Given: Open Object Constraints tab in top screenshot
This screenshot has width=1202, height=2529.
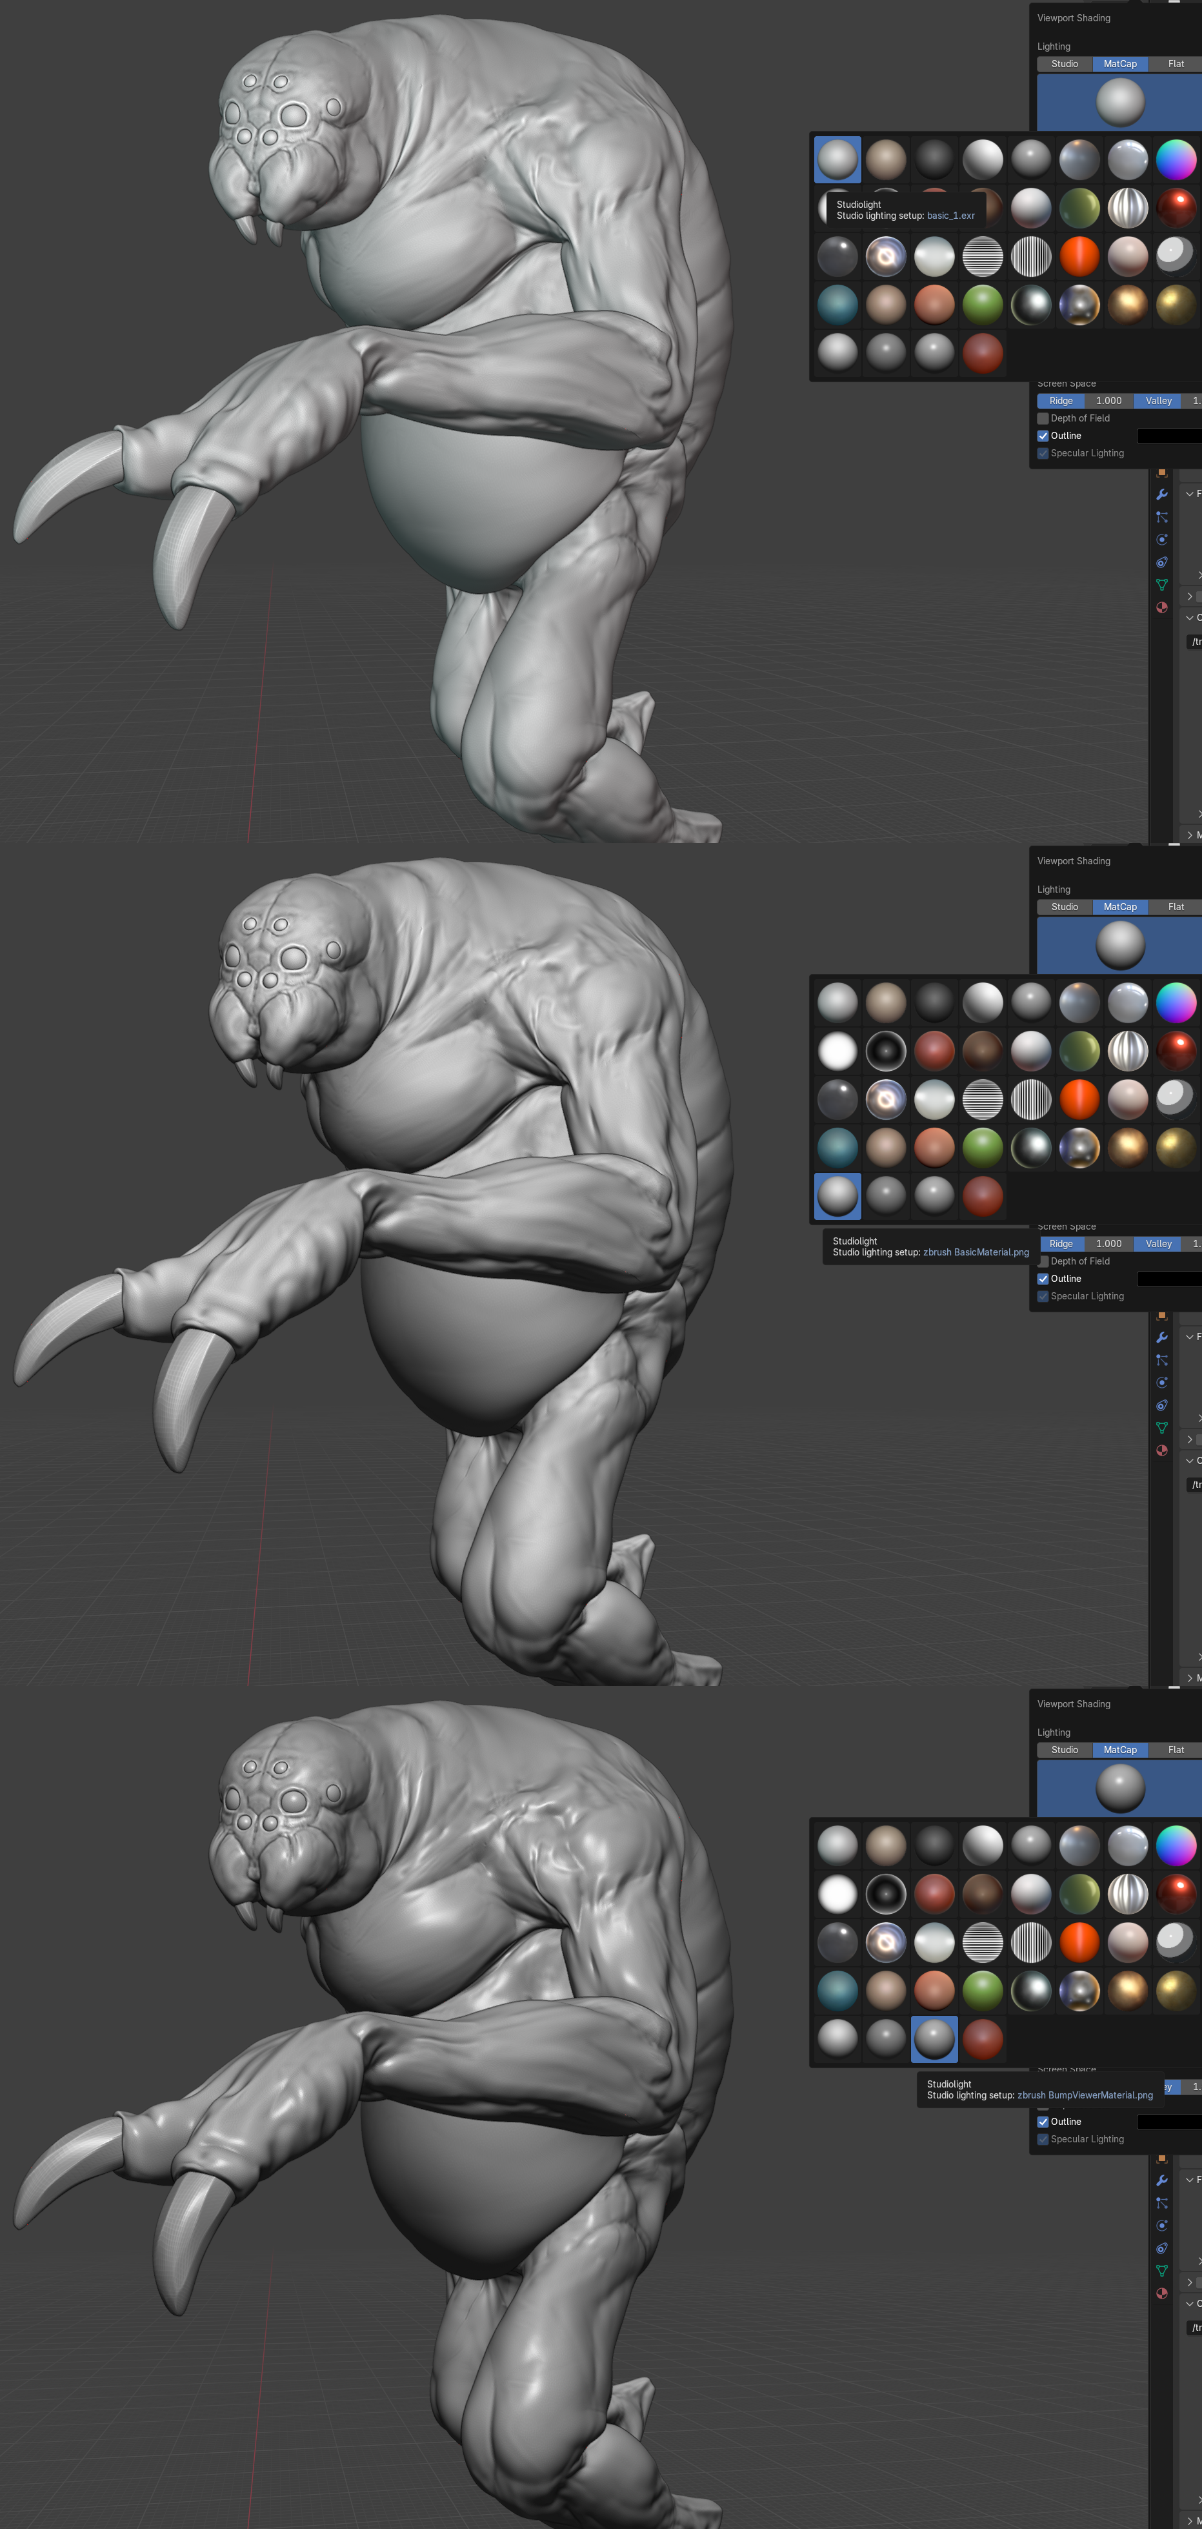Looking at the screenshot, I should 1162,563.
